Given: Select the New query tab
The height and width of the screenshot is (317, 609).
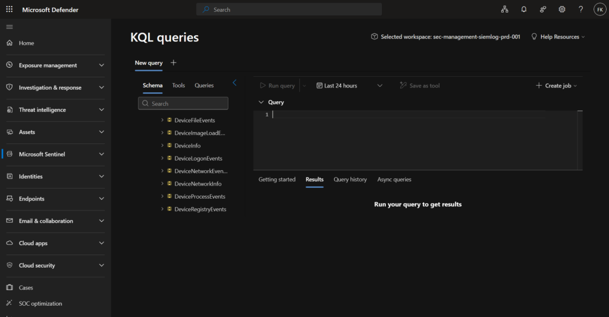Looking at the screenshot, I should 149,63.
